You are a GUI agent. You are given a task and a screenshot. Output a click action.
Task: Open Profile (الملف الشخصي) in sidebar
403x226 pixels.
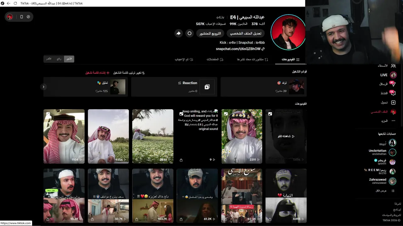point(383,112)
